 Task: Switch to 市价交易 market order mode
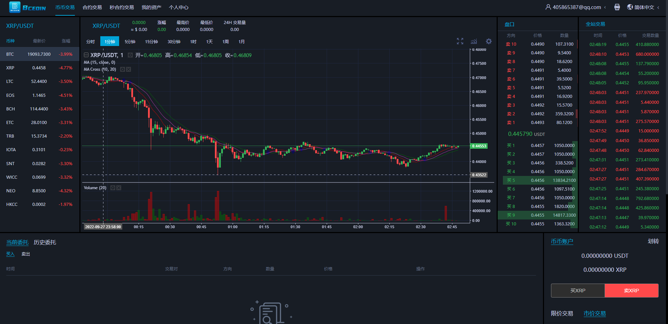(595, 314)
